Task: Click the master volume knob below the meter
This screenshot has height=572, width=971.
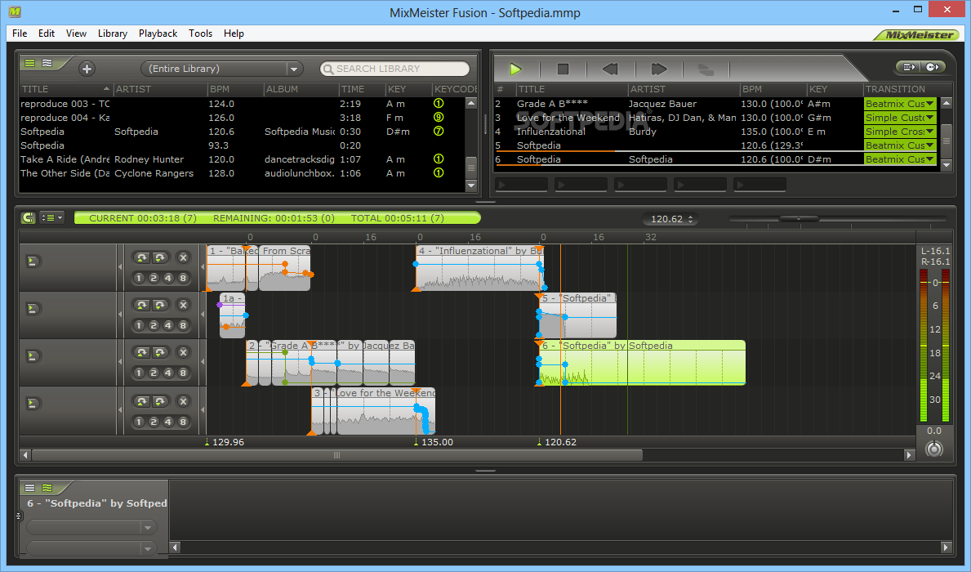Action: click(934, 449)
